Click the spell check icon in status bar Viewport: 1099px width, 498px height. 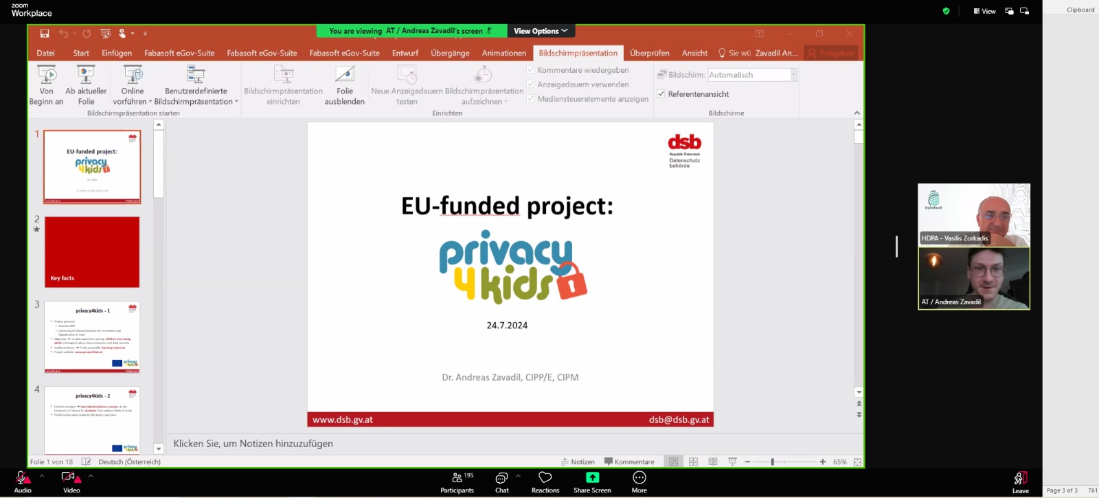[87, 462]
